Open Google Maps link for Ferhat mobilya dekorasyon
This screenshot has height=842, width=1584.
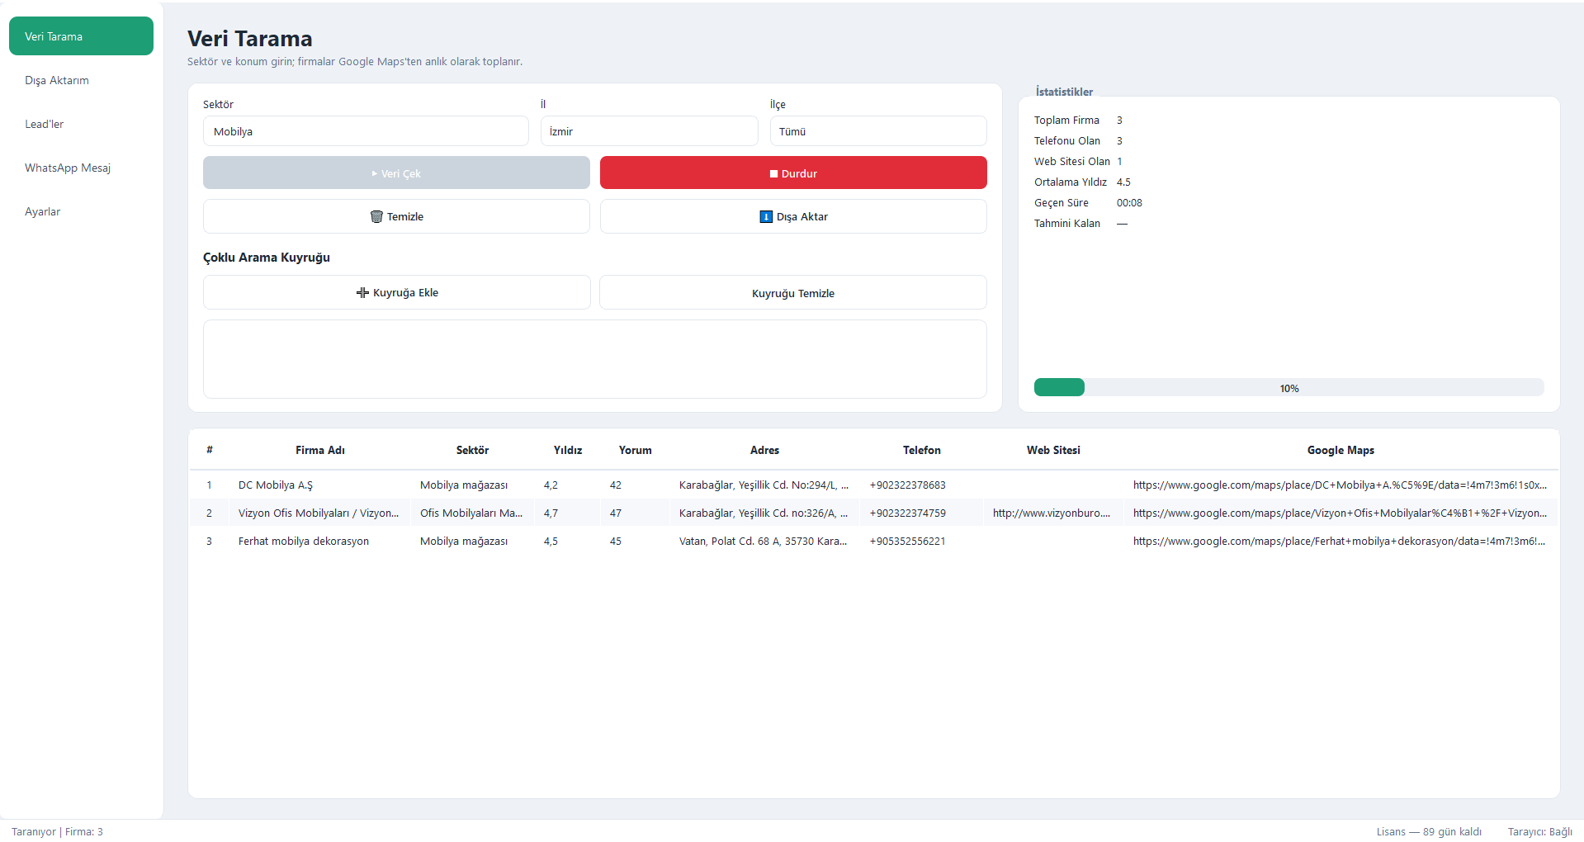1339,542
